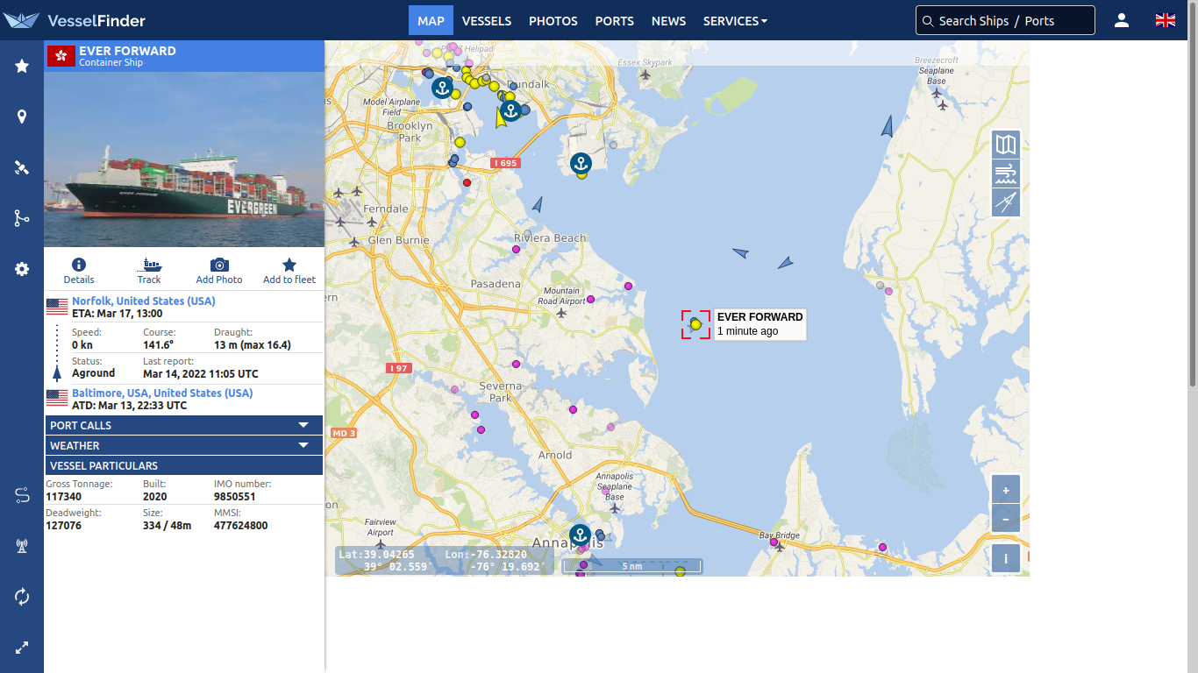Click the Track ship icon
Image resolution: width=1198 pixels, height=673 pixels.
point(149,271)
